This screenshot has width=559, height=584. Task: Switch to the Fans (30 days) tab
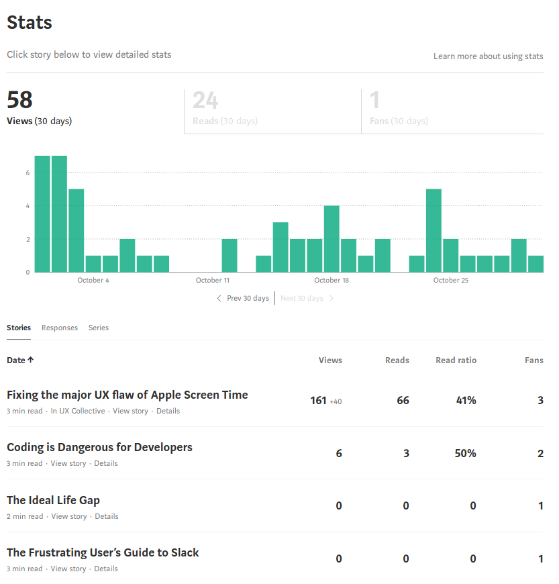coord(452,111)
